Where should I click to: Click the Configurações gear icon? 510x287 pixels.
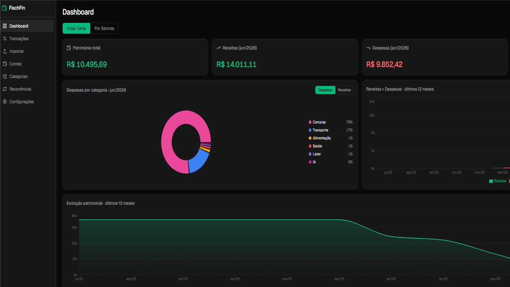click(x=5, y=102)
